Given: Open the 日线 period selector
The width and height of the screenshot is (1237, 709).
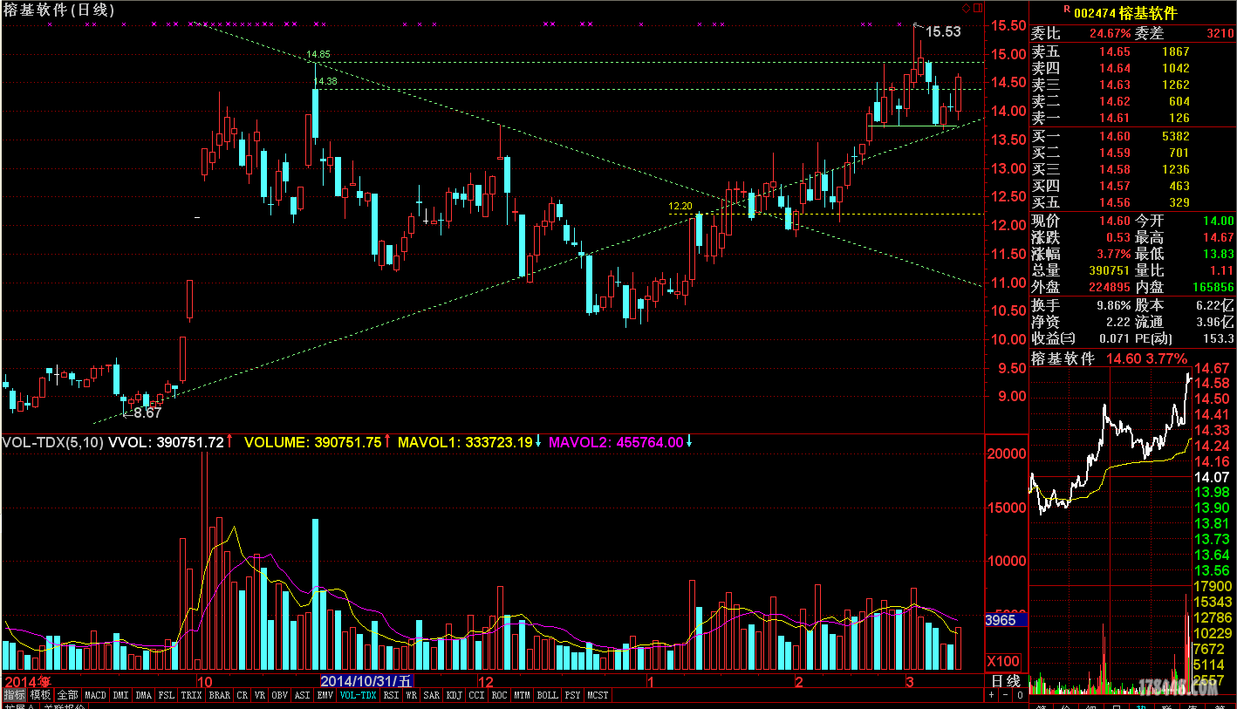Looking at the screenshot, I should (x=1006, y=680).
